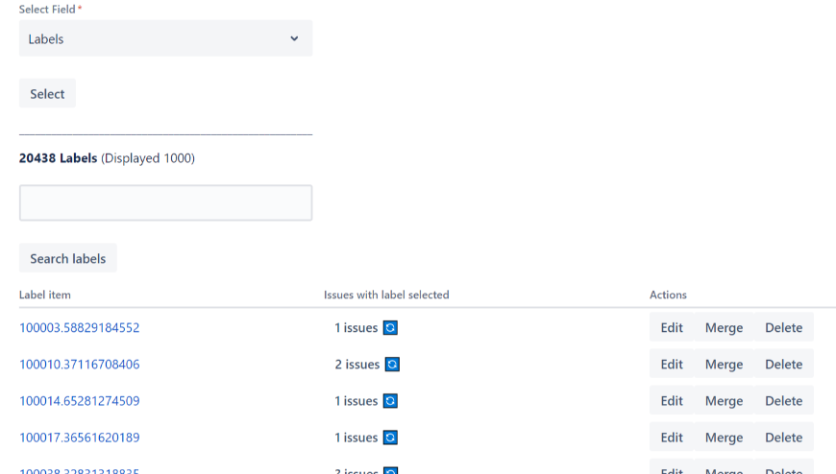Viewport: 836px width, 474px height.
Task: Open label link 100017.36561620189
Action: pos(80,438)
